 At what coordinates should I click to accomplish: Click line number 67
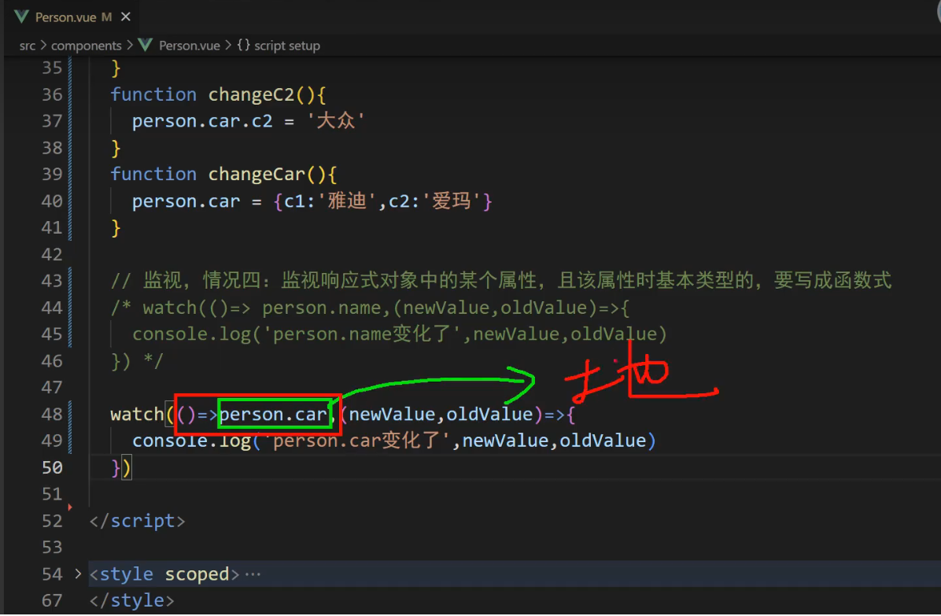tap(52, 600)
